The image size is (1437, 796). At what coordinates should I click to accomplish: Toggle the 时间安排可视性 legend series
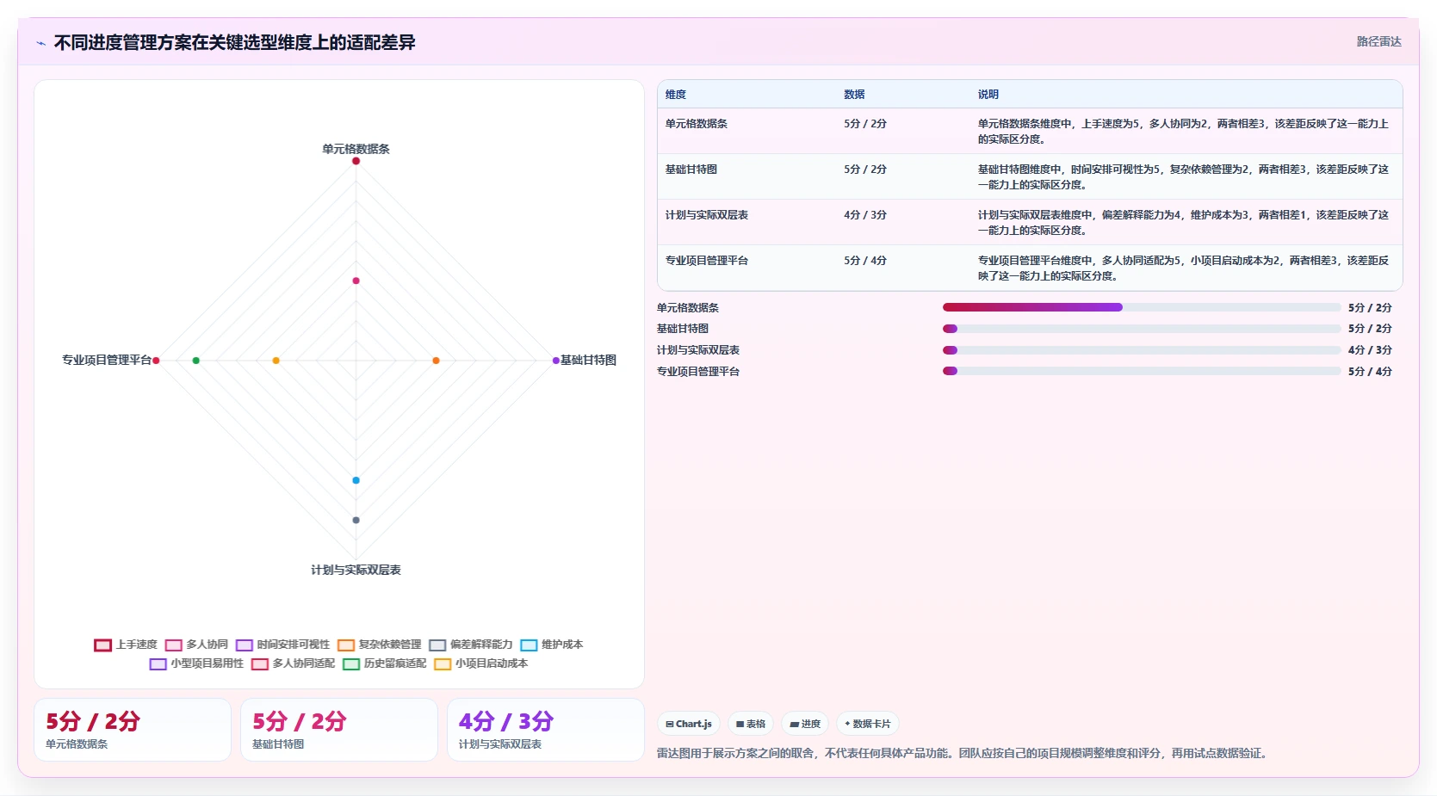(282, 645)
